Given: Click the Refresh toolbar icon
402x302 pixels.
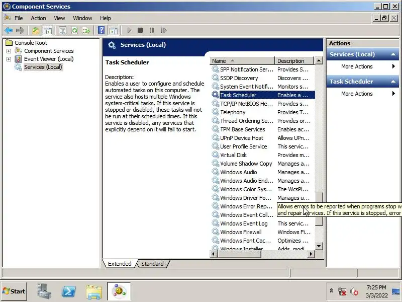Looking at the screenshot, I should click(74, 30).
